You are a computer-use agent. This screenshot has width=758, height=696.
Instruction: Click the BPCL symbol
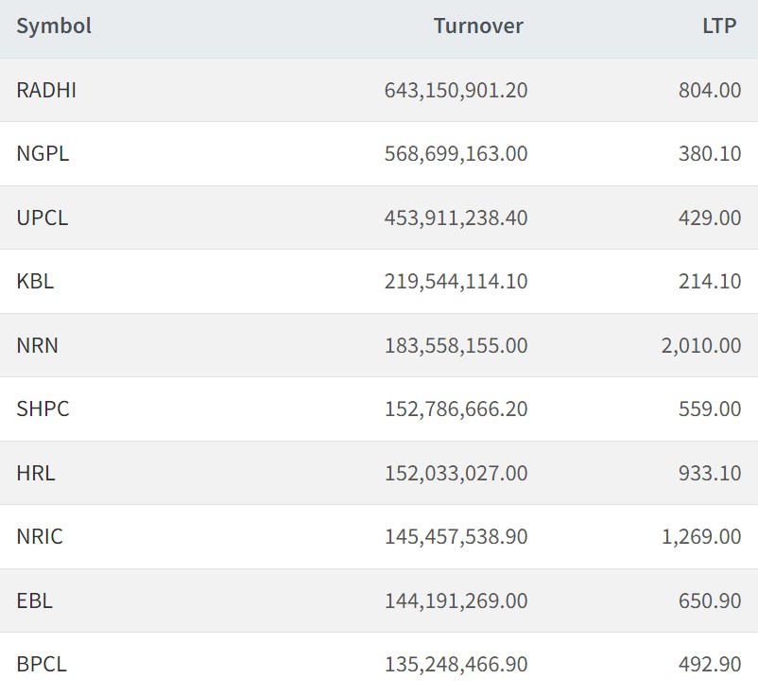point(42,664)
